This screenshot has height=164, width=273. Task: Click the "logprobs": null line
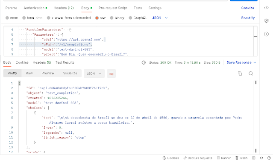click(58, 133)
